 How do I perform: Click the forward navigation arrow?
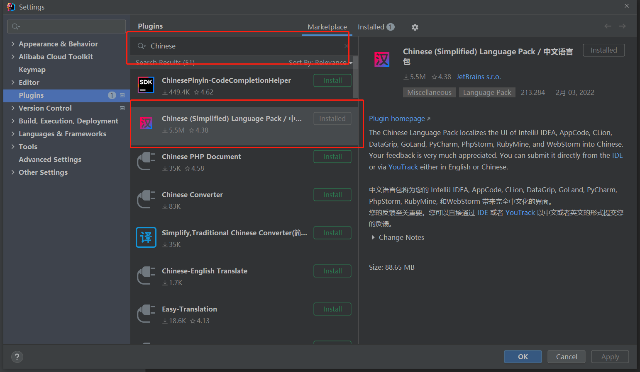(622, 26)
